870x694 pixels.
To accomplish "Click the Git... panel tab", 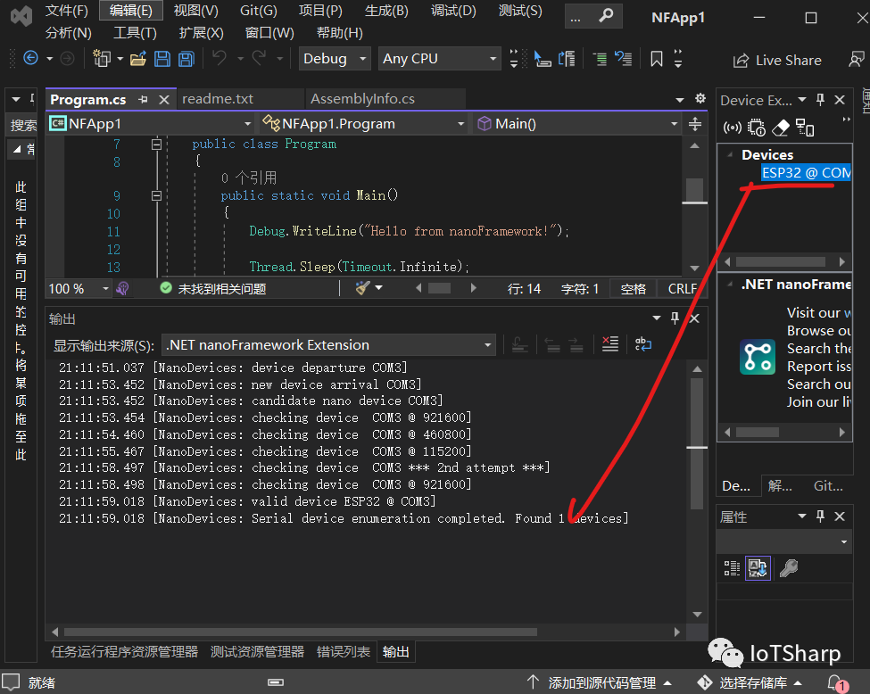I will tap(828, 486).
